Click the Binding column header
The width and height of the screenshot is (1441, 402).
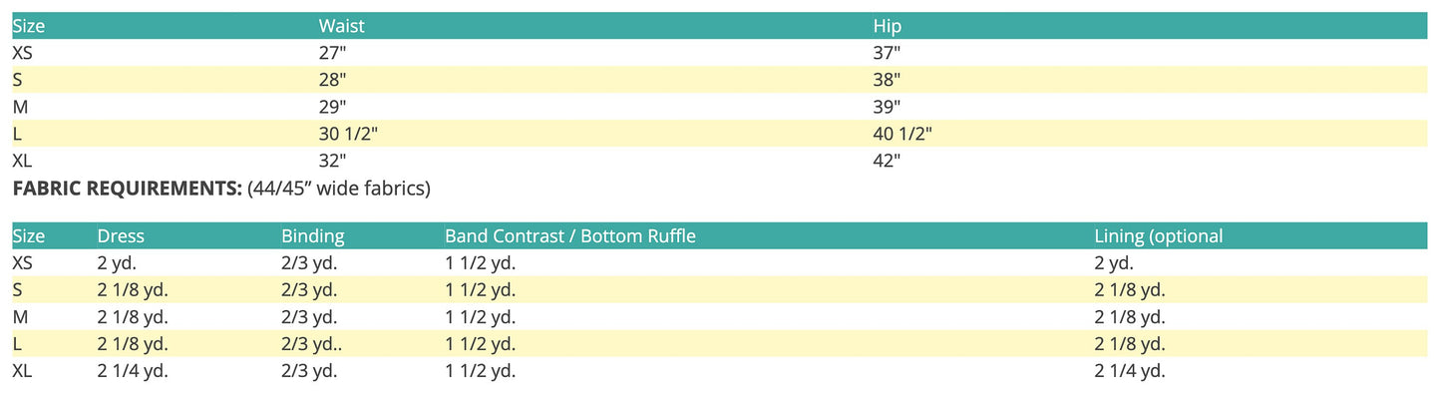pyautogui.click(x=313, y=236)
